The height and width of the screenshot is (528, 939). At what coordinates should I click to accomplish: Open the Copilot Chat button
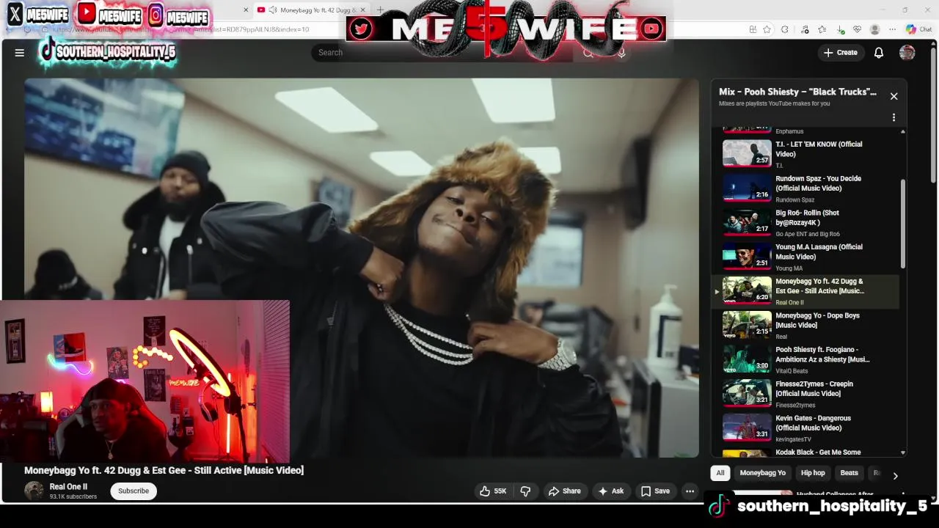pos(918,29)
